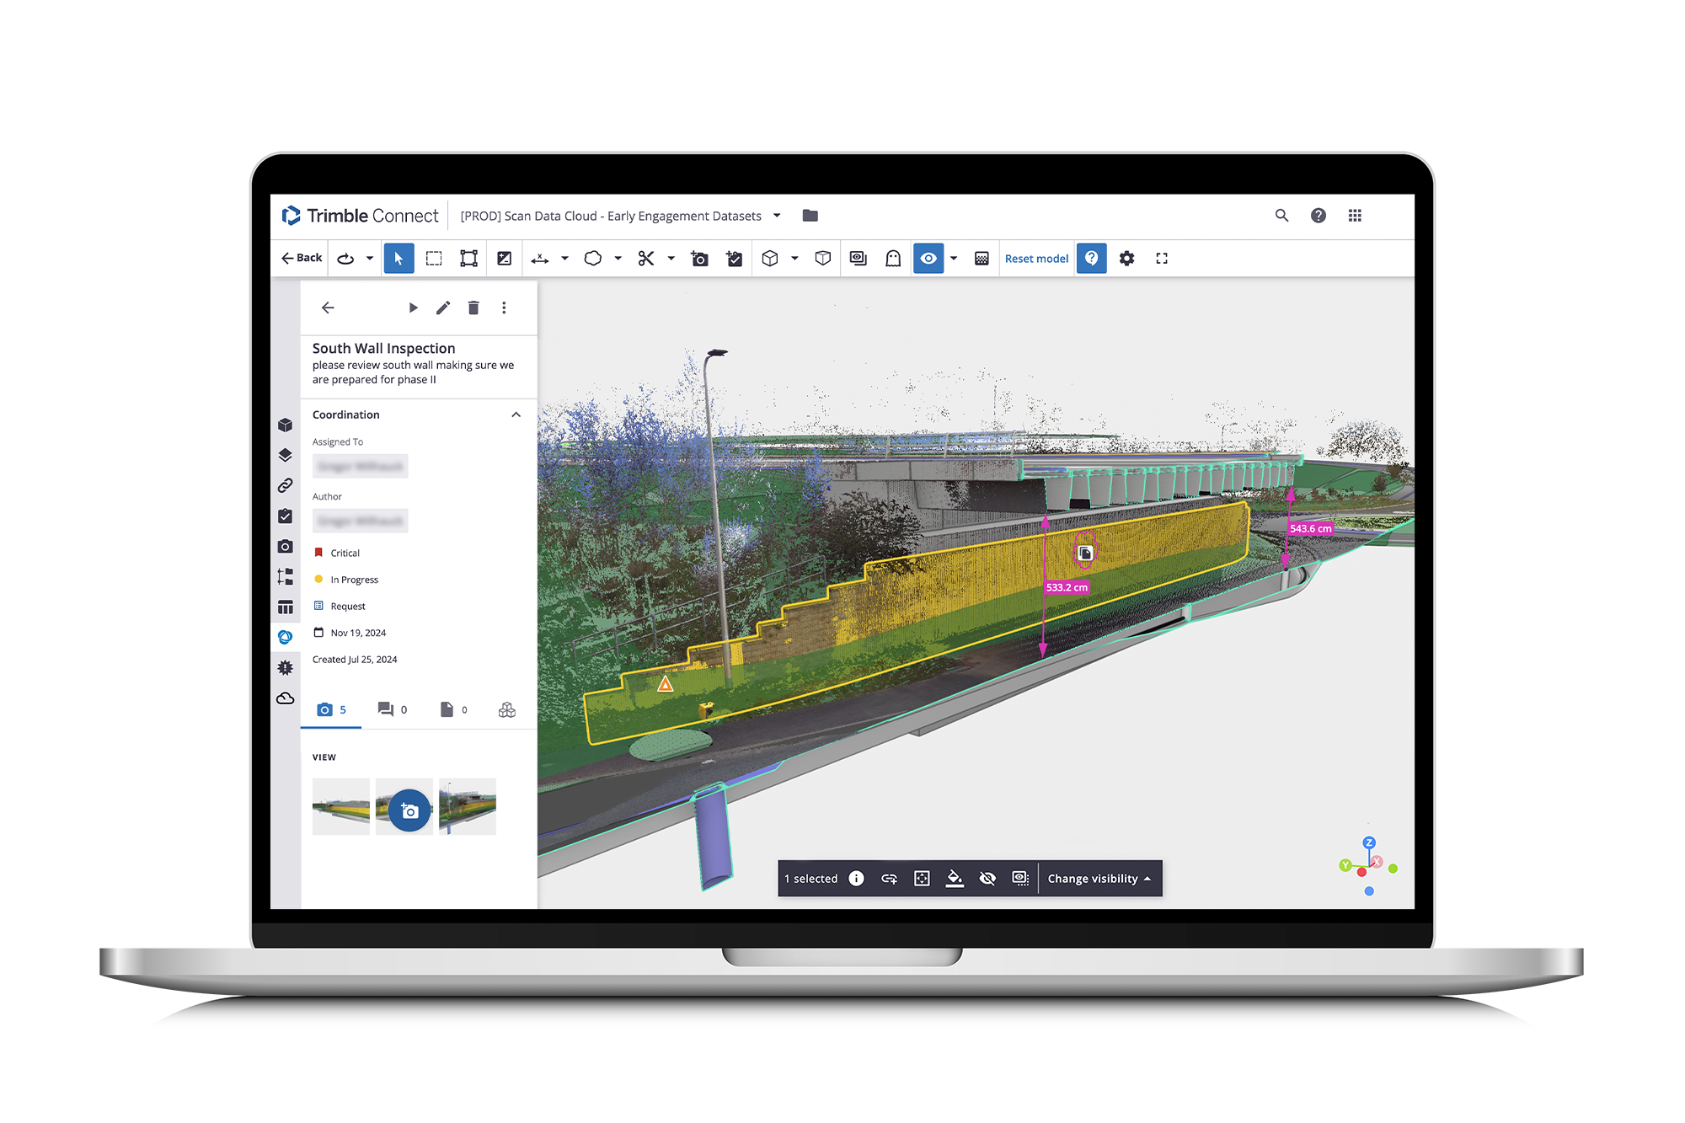
Task: Click the ToDo checklist icon in the sidebar
Action: (x=285, y=516)
